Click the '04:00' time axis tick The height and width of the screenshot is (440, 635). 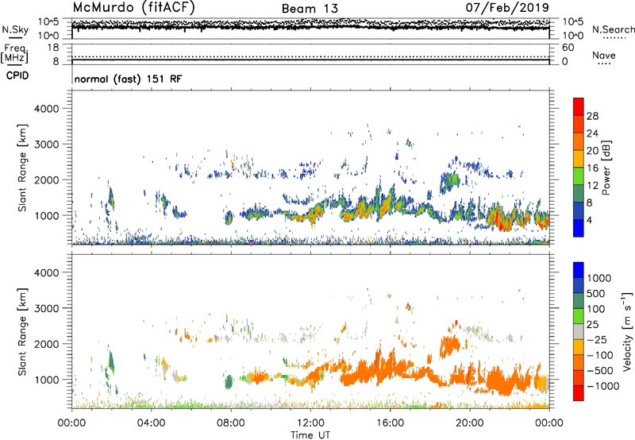click(x=152, y=423)
